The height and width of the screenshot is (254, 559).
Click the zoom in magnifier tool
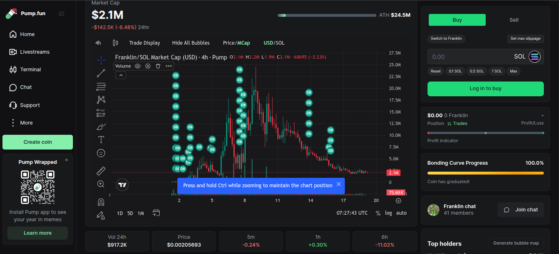pyautogui.click(x=101, y=184)
